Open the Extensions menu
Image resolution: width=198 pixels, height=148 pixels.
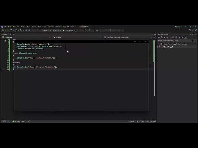tap(51, 27)
